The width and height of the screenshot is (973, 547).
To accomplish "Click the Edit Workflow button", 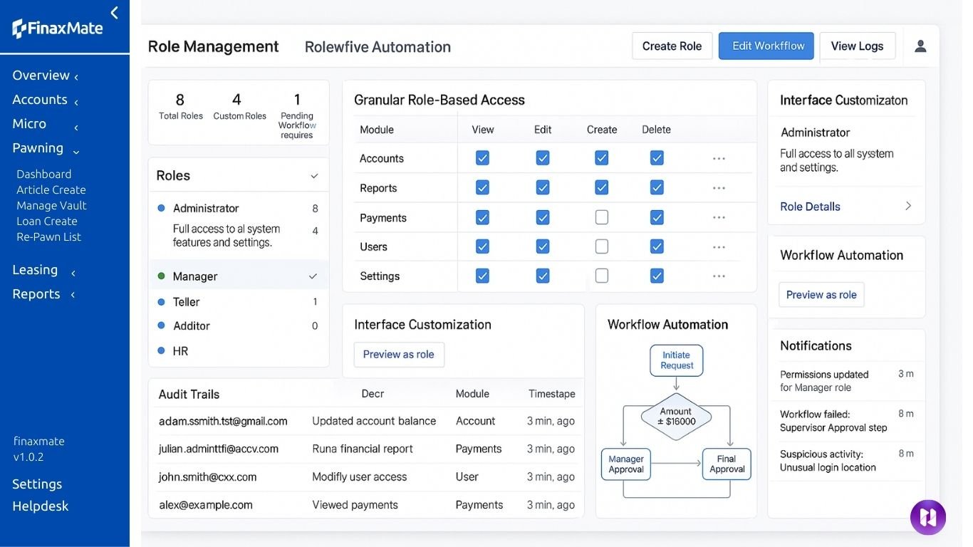I will coord(766,46).
